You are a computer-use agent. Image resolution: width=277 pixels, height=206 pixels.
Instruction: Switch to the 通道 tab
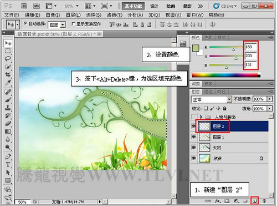[208, 92]
